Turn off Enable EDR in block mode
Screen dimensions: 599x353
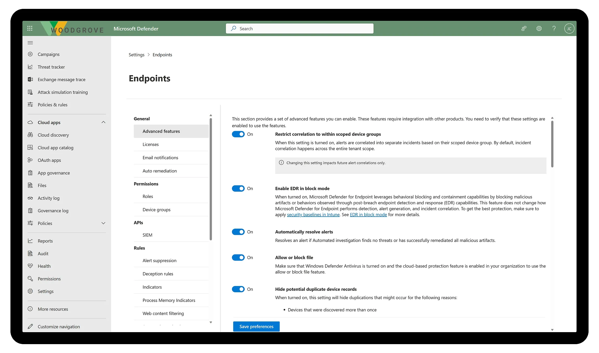click(238, 188)
